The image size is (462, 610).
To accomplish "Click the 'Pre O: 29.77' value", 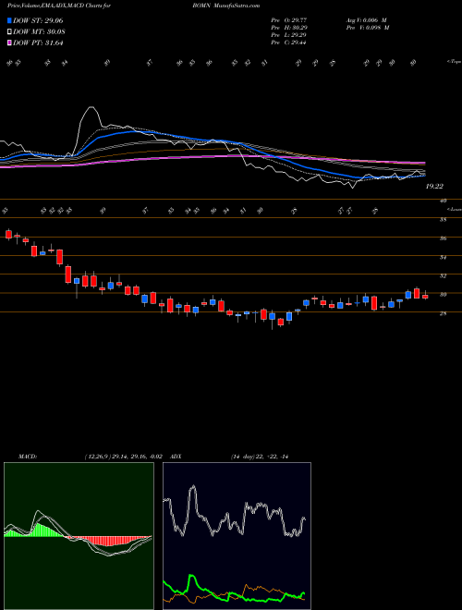I will click(x=288, y=19).
